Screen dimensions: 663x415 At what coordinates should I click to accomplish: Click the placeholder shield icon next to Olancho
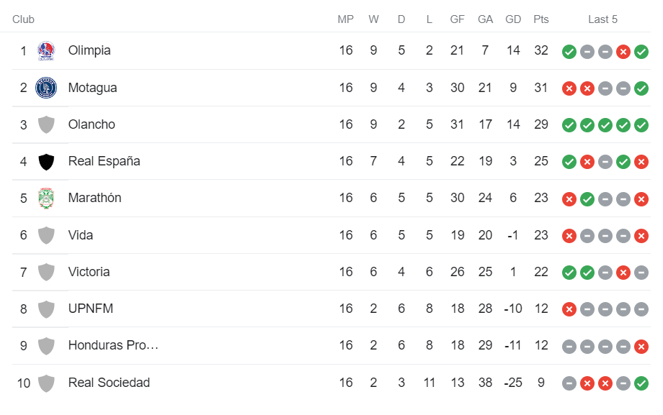[45, 124]
